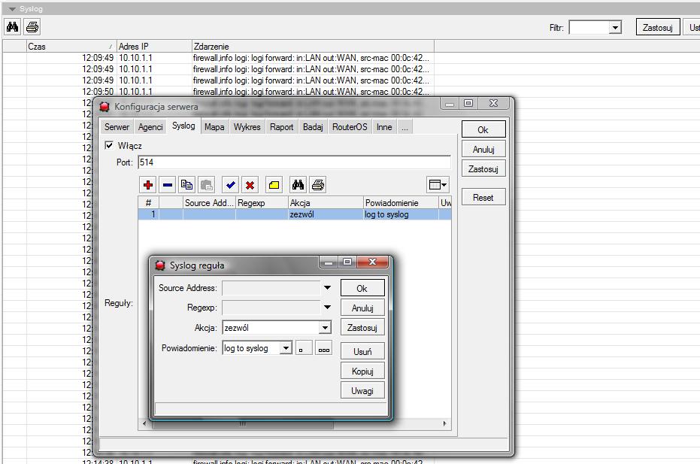Click the Usuń button
700x464 pixels.
(x=362, y=351)
